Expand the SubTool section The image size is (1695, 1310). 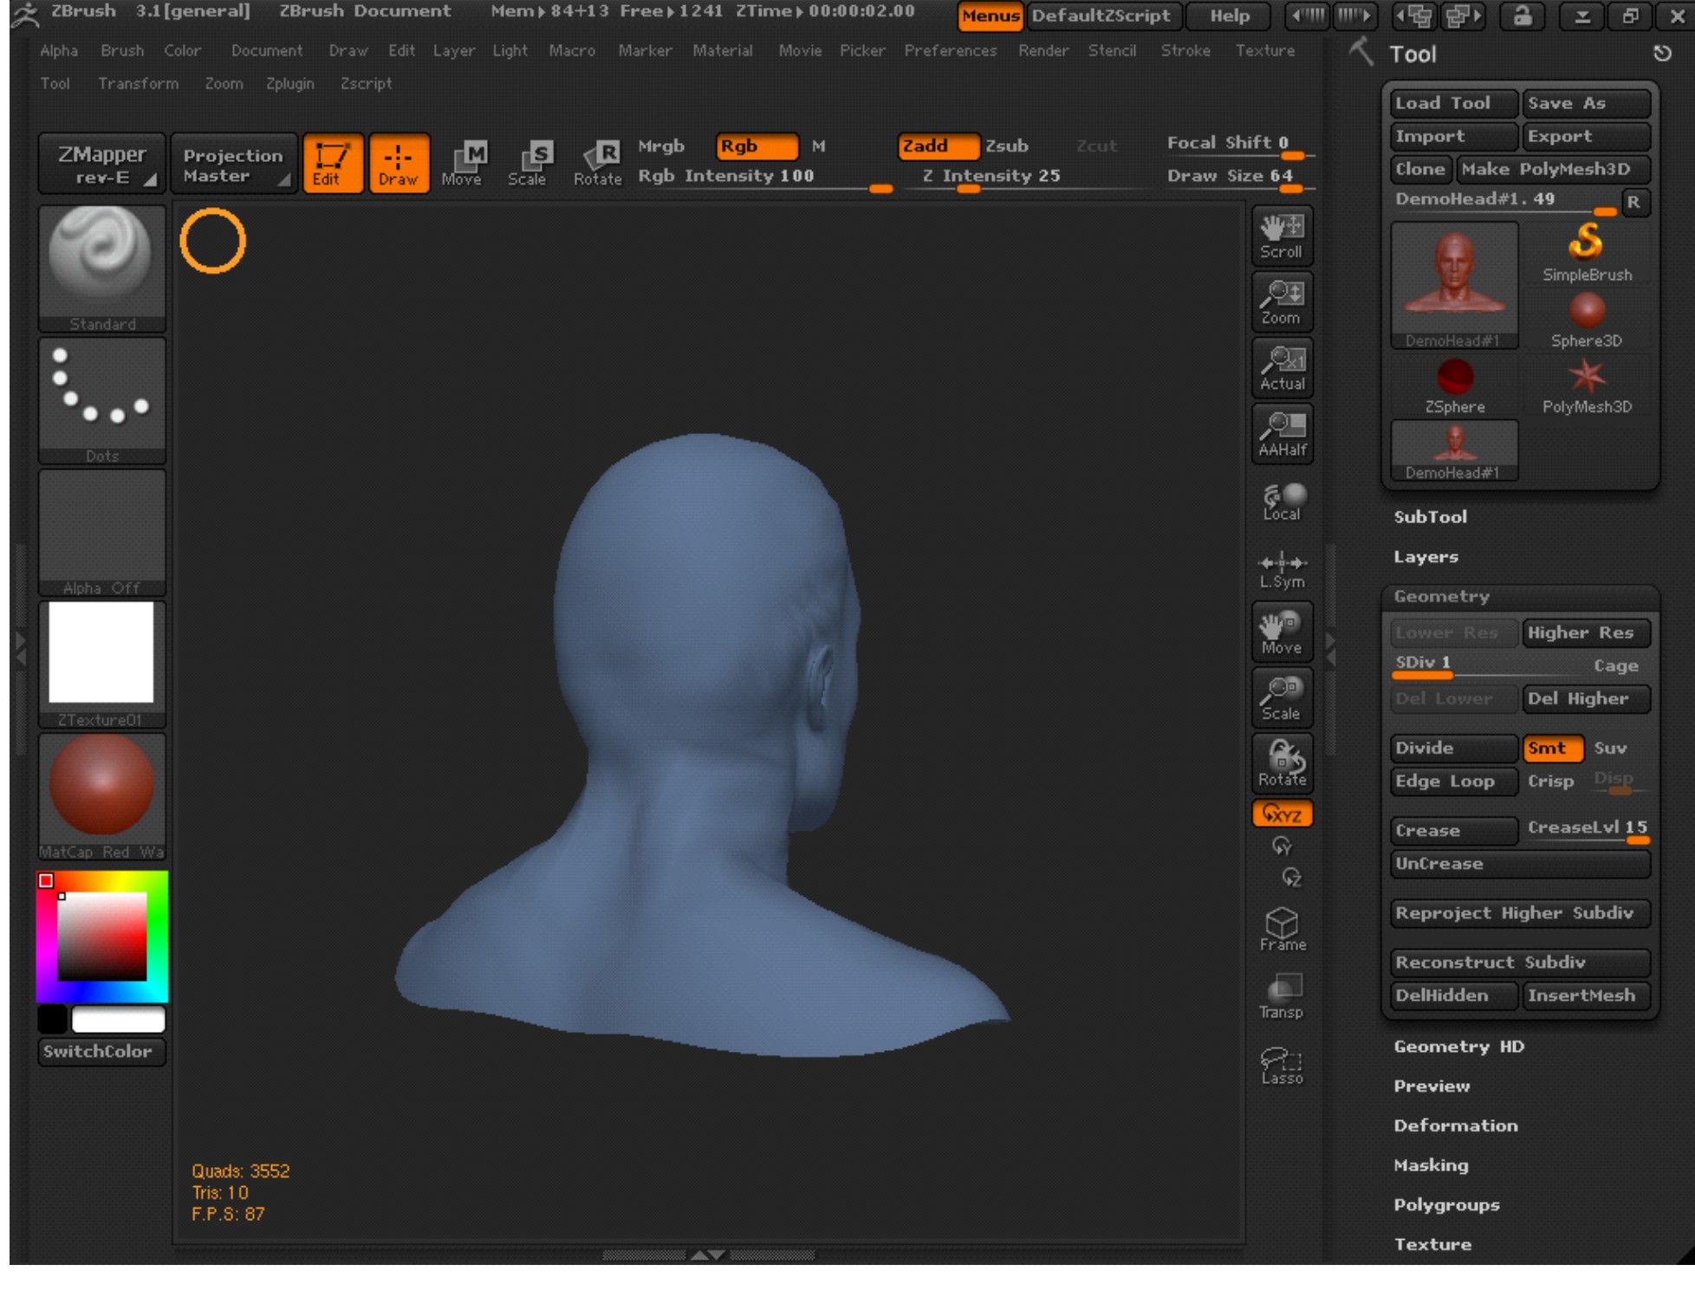[x=1430, y=517]
